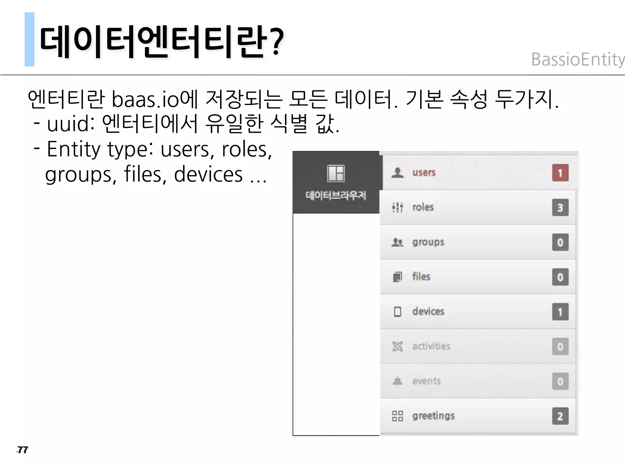Select the users person icon
625x469 pixels.
tap(397, 173)
